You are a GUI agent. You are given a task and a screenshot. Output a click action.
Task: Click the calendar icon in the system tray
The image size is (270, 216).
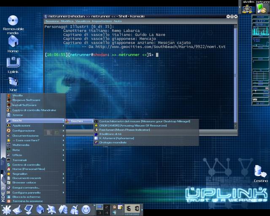pyautogui.click(x=120, y=207)
